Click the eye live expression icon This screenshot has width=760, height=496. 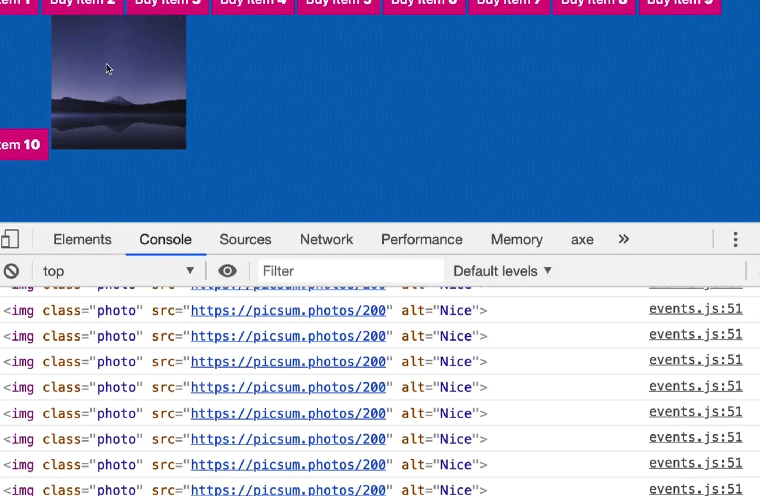(227, 271)
